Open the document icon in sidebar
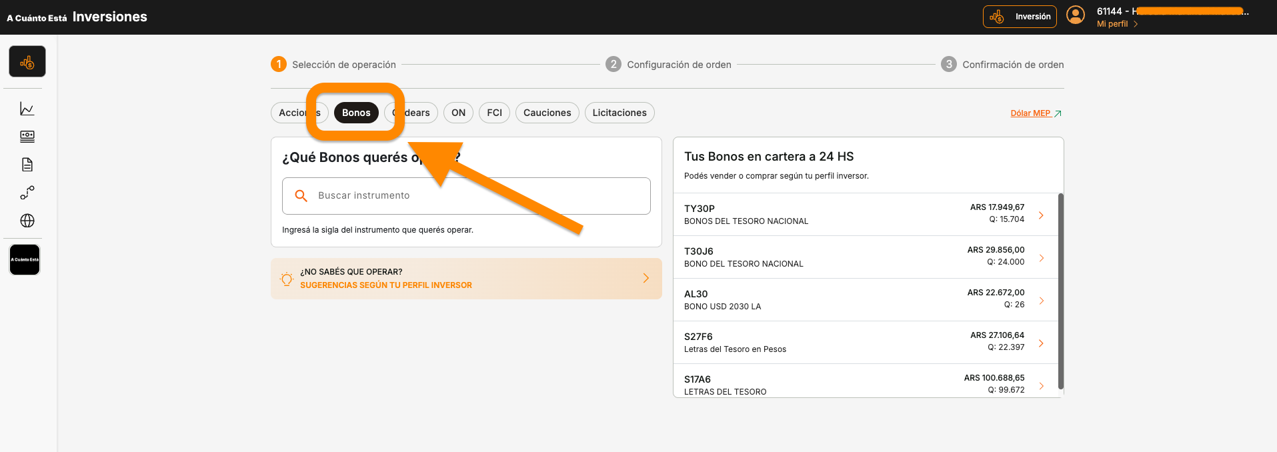Viewport: 1277px width, 452px height. click(27, 165)
